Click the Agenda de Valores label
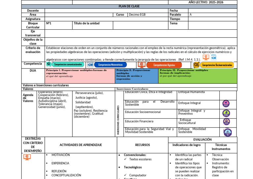Screen dimensions: 253x179 (28, 98)
